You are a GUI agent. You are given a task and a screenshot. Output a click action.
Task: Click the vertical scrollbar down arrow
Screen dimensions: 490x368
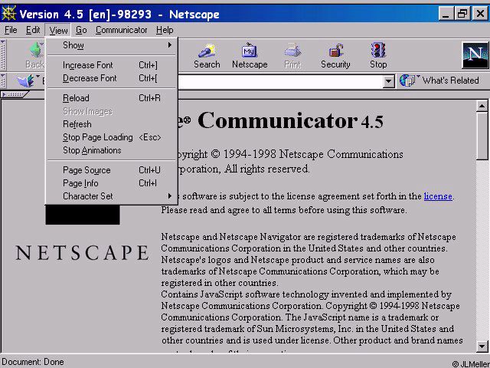[x=482, y=347]
